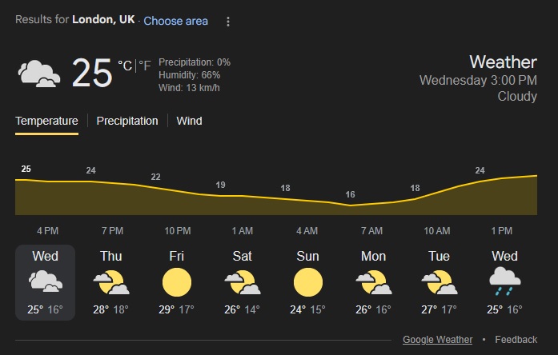This screenshot has height=355, width=558.
Task: Switch temperature unit to Fahrenheit
Action: [145, 66]
